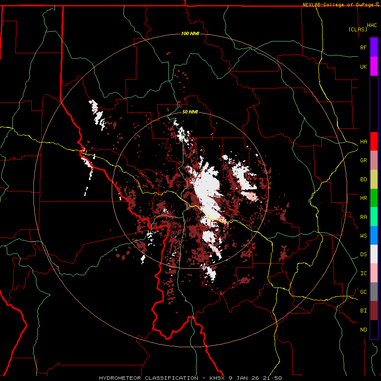Click the "KMSX" radar site identifier
Viewport: 381px width, 381px height.
click(218, 378)
